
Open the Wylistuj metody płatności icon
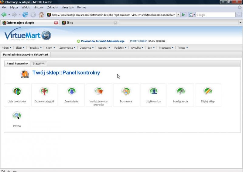coord(99,91)
